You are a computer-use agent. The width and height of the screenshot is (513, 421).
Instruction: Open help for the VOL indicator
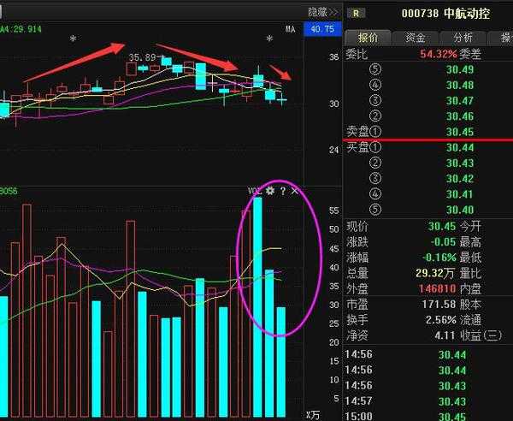click(x=283, y=191)
